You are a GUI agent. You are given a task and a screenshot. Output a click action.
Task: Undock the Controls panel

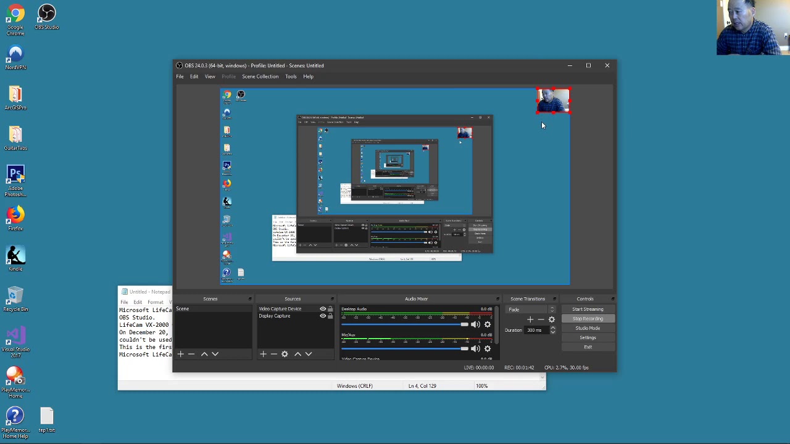612,299
